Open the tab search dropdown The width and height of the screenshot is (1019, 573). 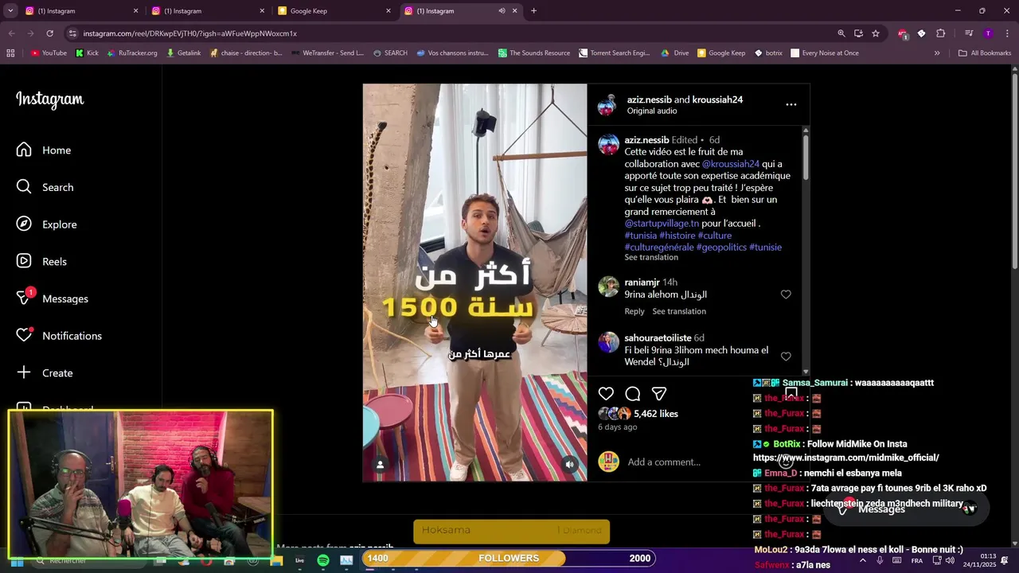coord(10,11)
